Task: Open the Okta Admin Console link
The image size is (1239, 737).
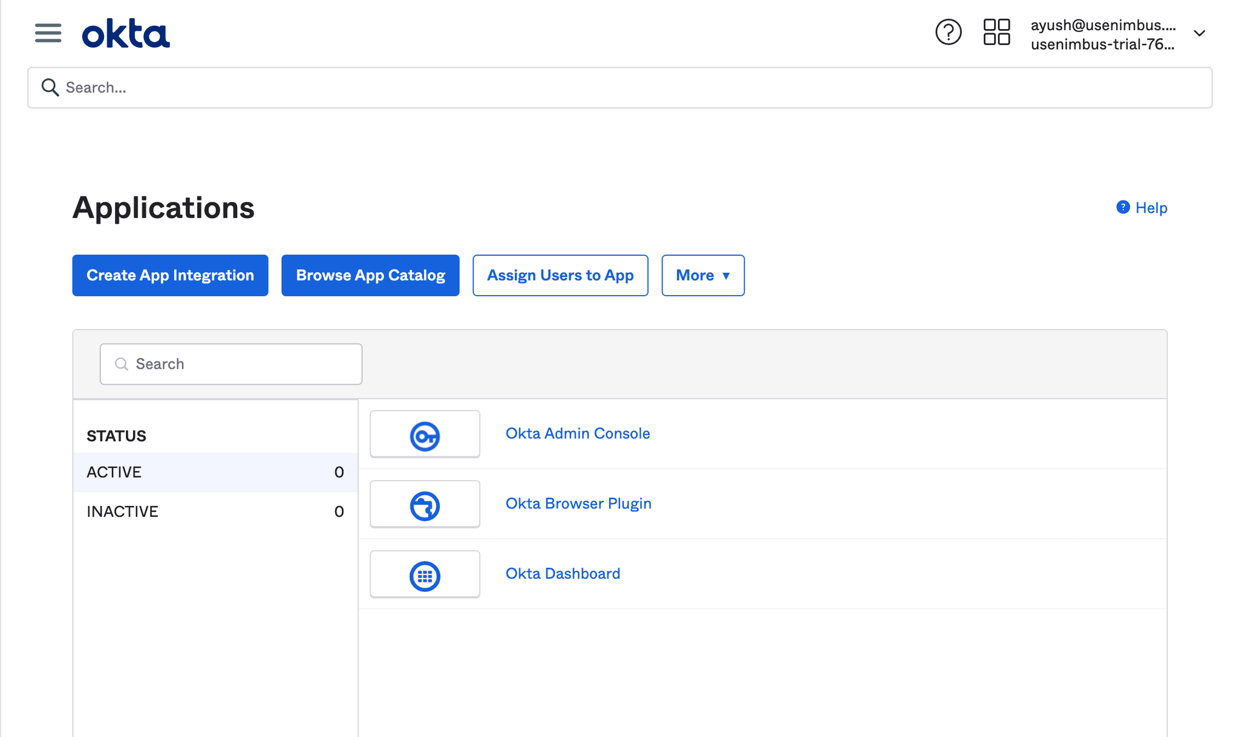Action: (578, 433)
